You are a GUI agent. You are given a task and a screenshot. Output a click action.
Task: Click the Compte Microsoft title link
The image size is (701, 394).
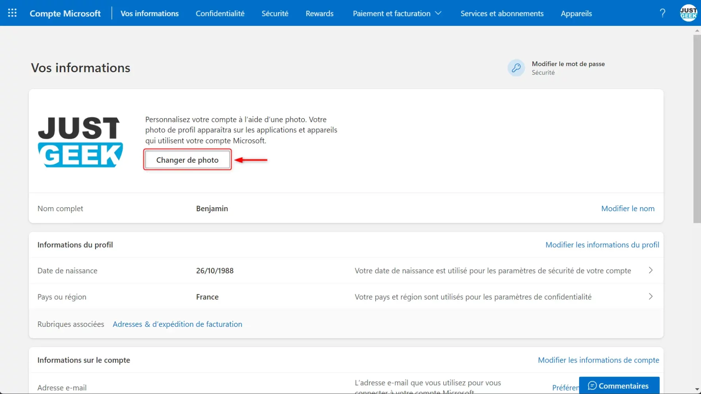coord(65,13)
